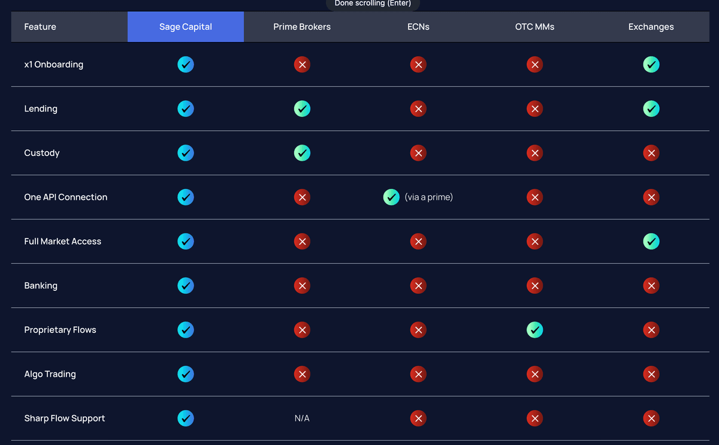Click Sage Capital checkmark in Custody row

[x=186, y=153]
